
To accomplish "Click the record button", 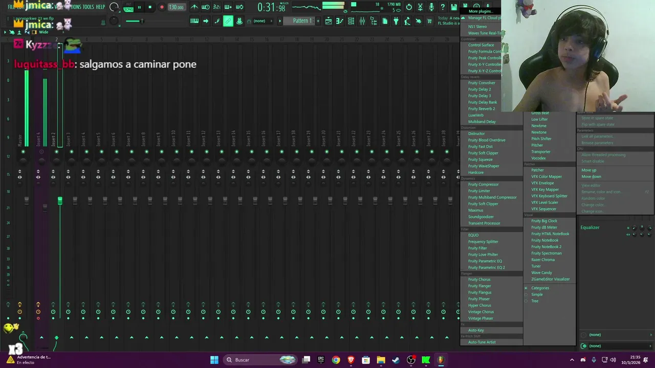I will 162,7.
